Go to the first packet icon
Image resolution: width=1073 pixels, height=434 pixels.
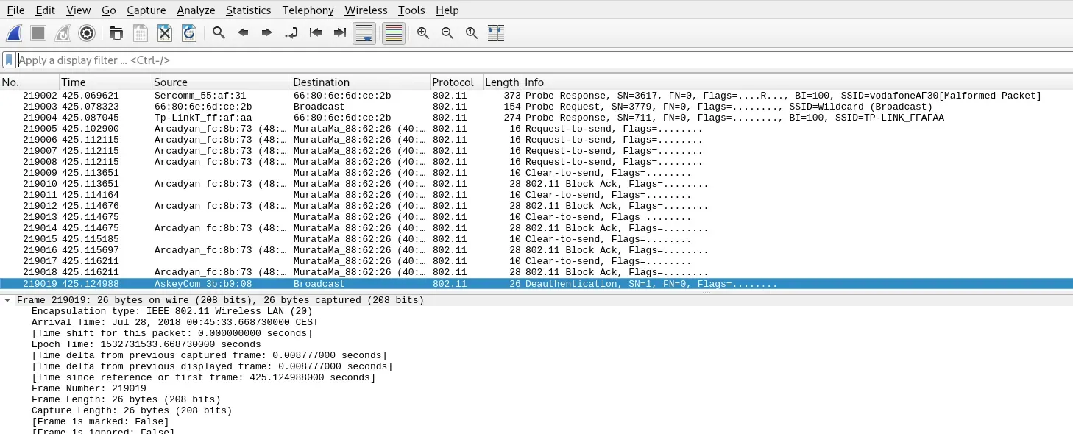point(316,33)
